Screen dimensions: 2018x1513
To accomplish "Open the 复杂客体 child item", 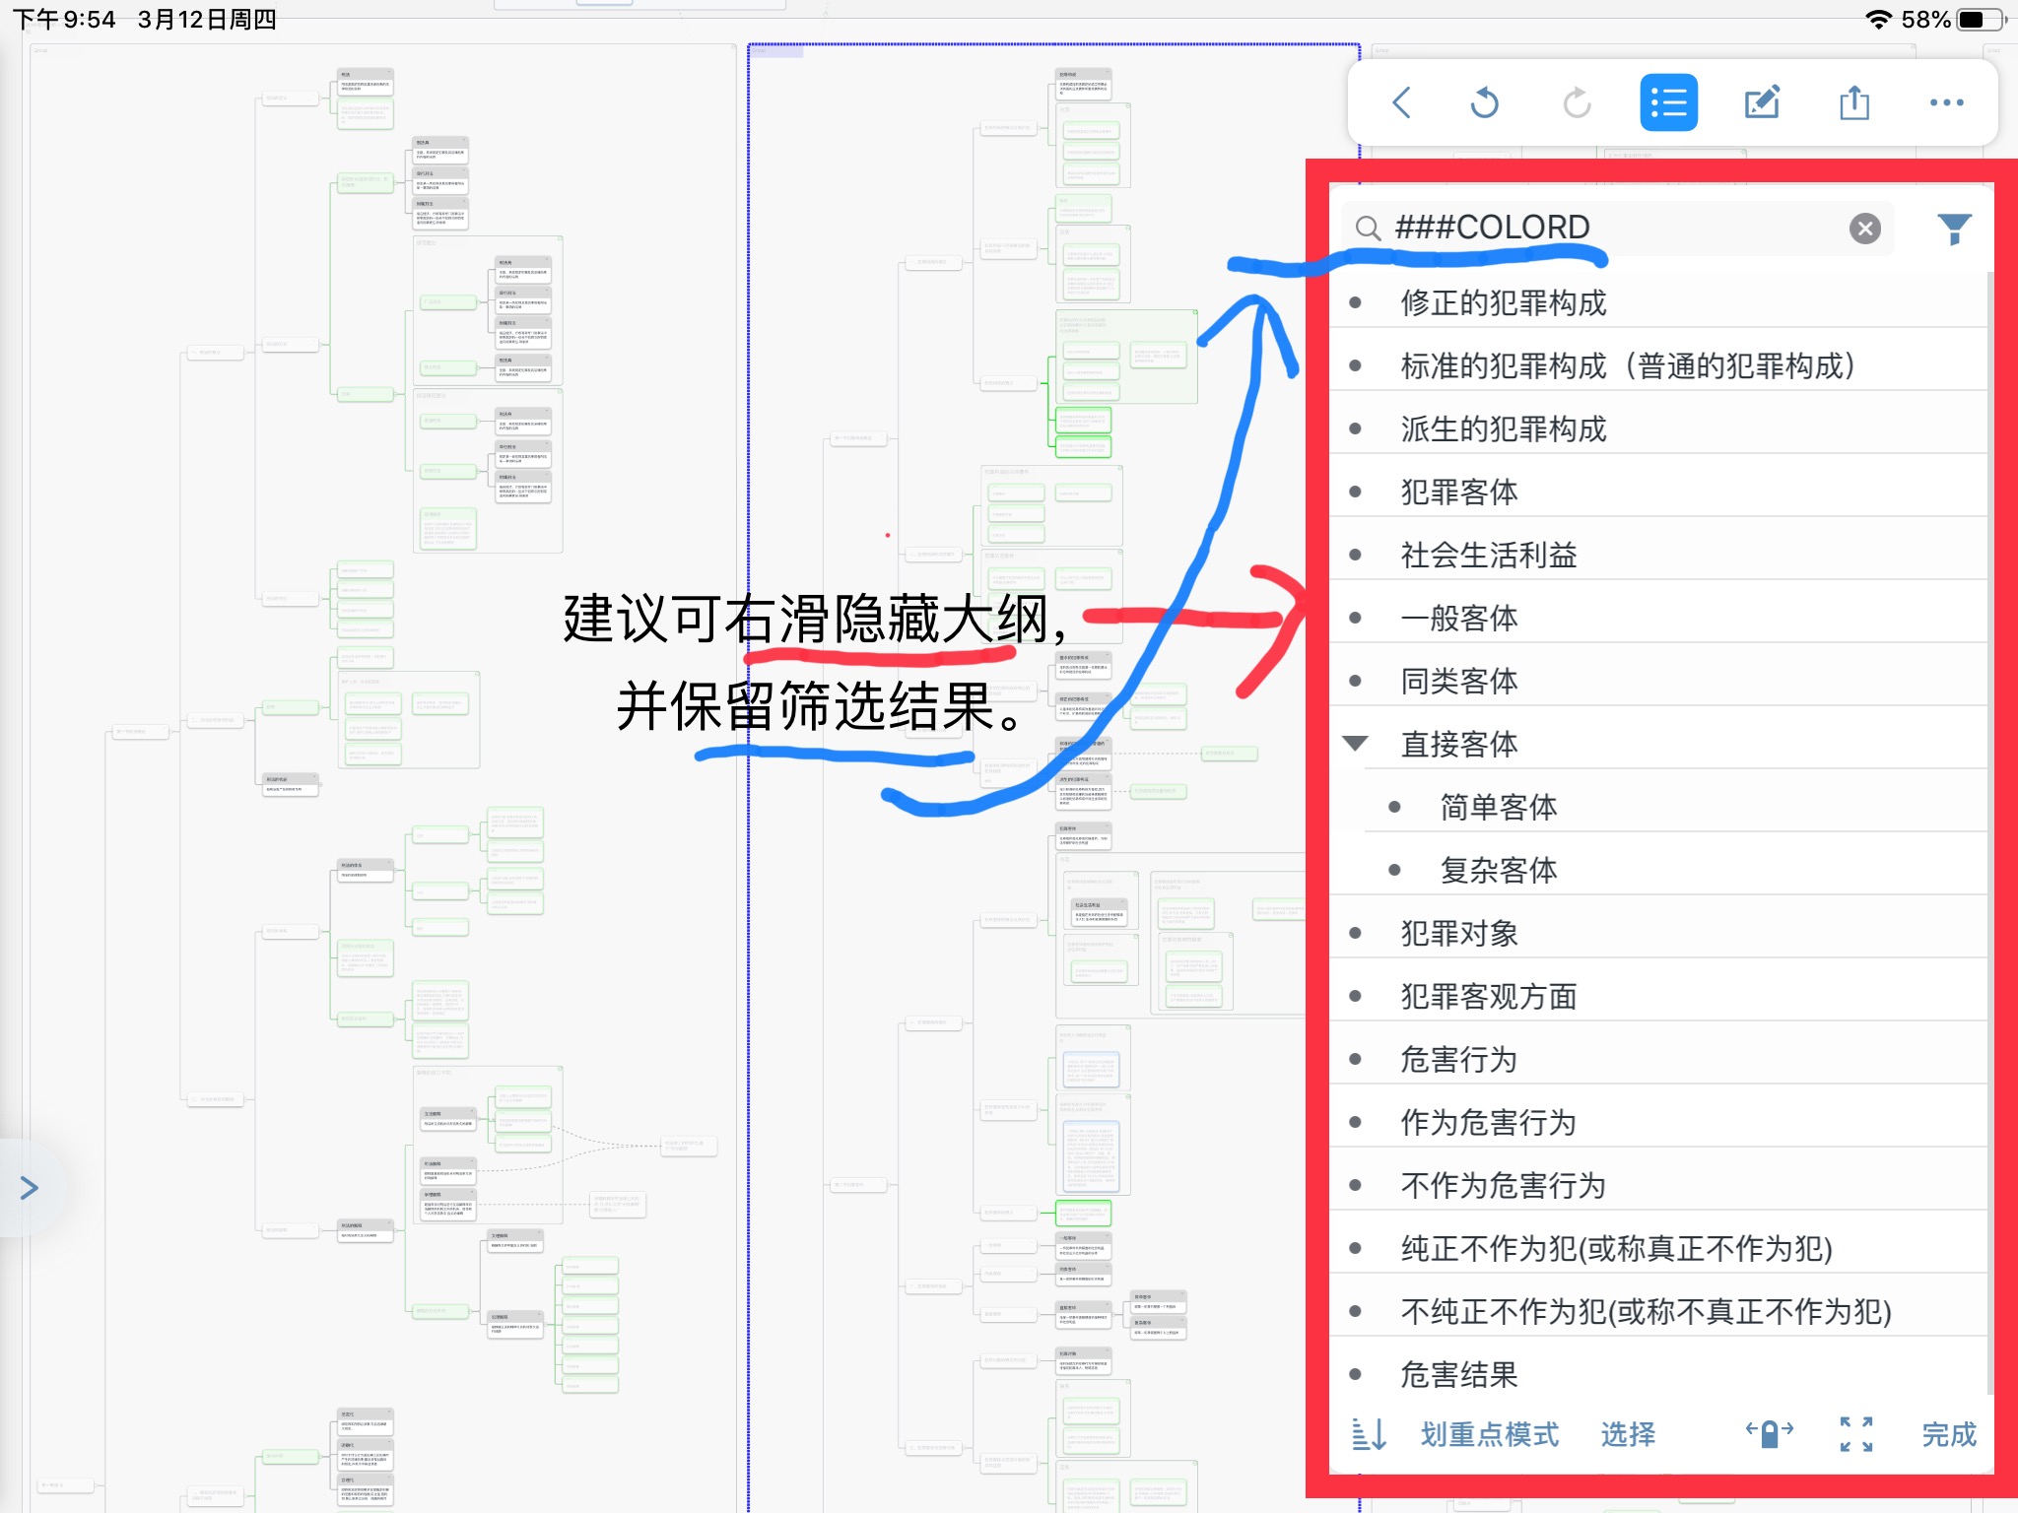I will tap(1658, 870).
